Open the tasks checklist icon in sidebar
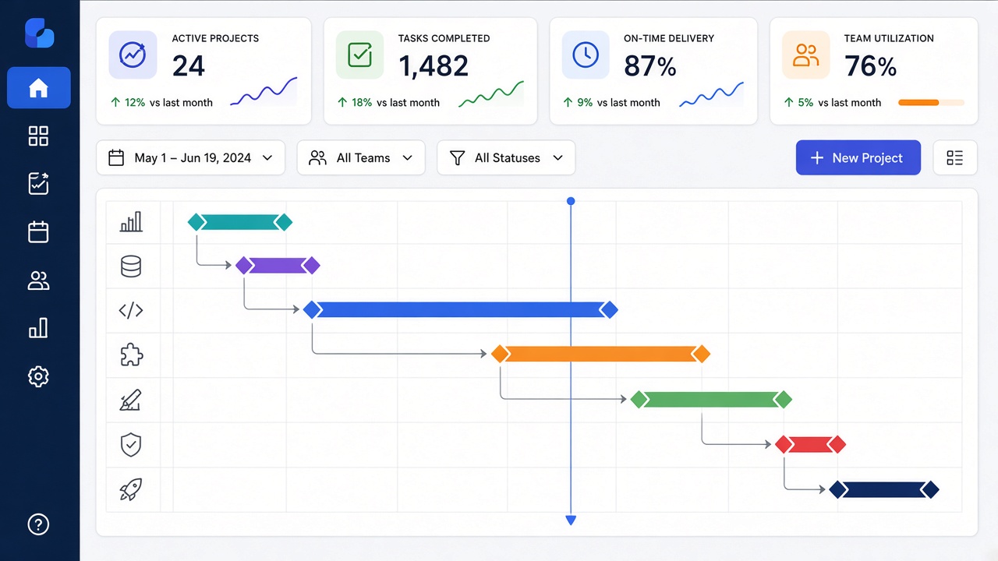Screen dimensions: 998x561 pos(38,184)
